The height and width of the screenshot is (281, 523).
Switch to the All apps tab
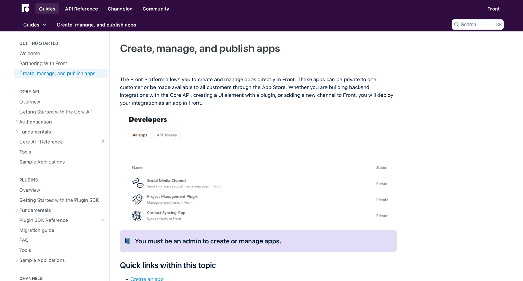click(140, 135)
